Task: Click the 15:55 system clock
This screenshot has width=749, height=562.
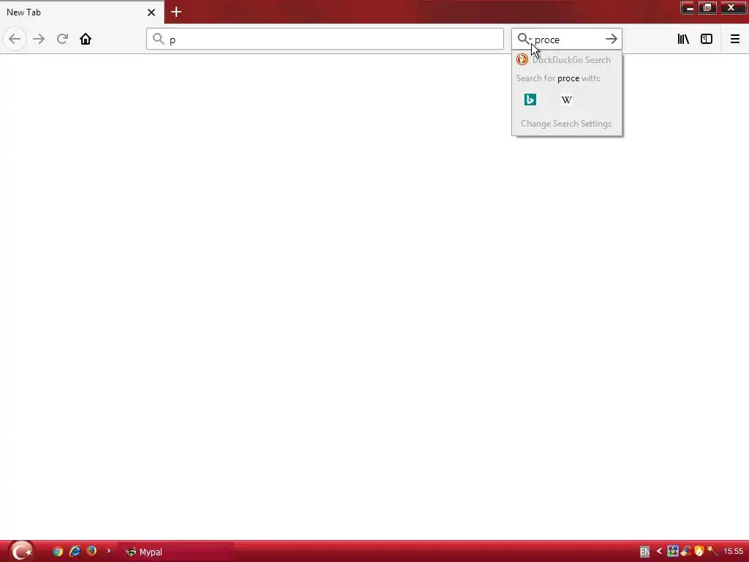Action: coord(733,552)
